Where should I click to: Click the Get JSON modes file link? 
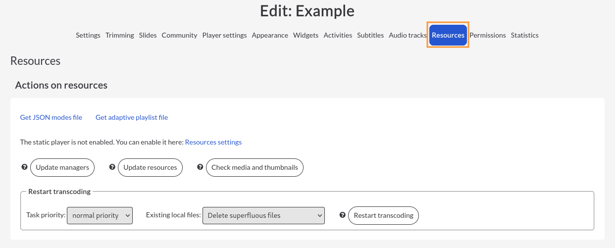click(x=51, y=117)
